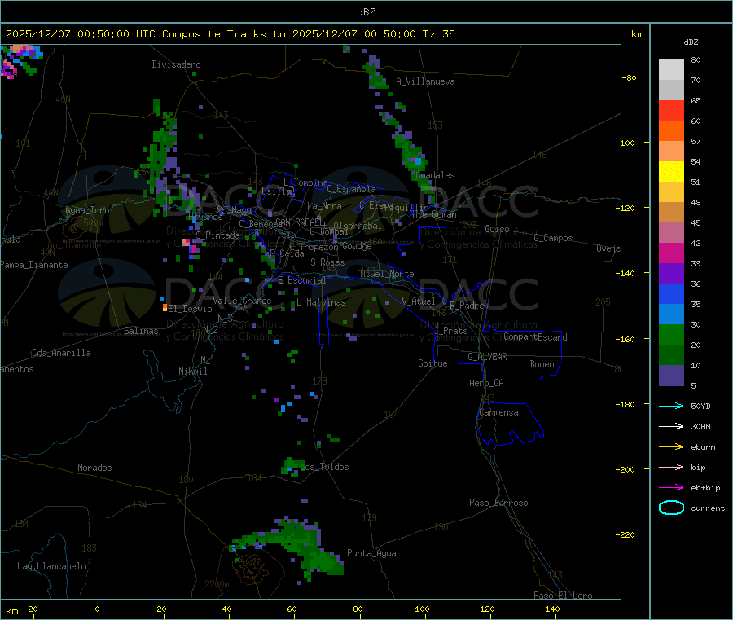Viewport: 733px width, 620px height.
Task: Click the Aero_GA map label
Action: point(487,383)
